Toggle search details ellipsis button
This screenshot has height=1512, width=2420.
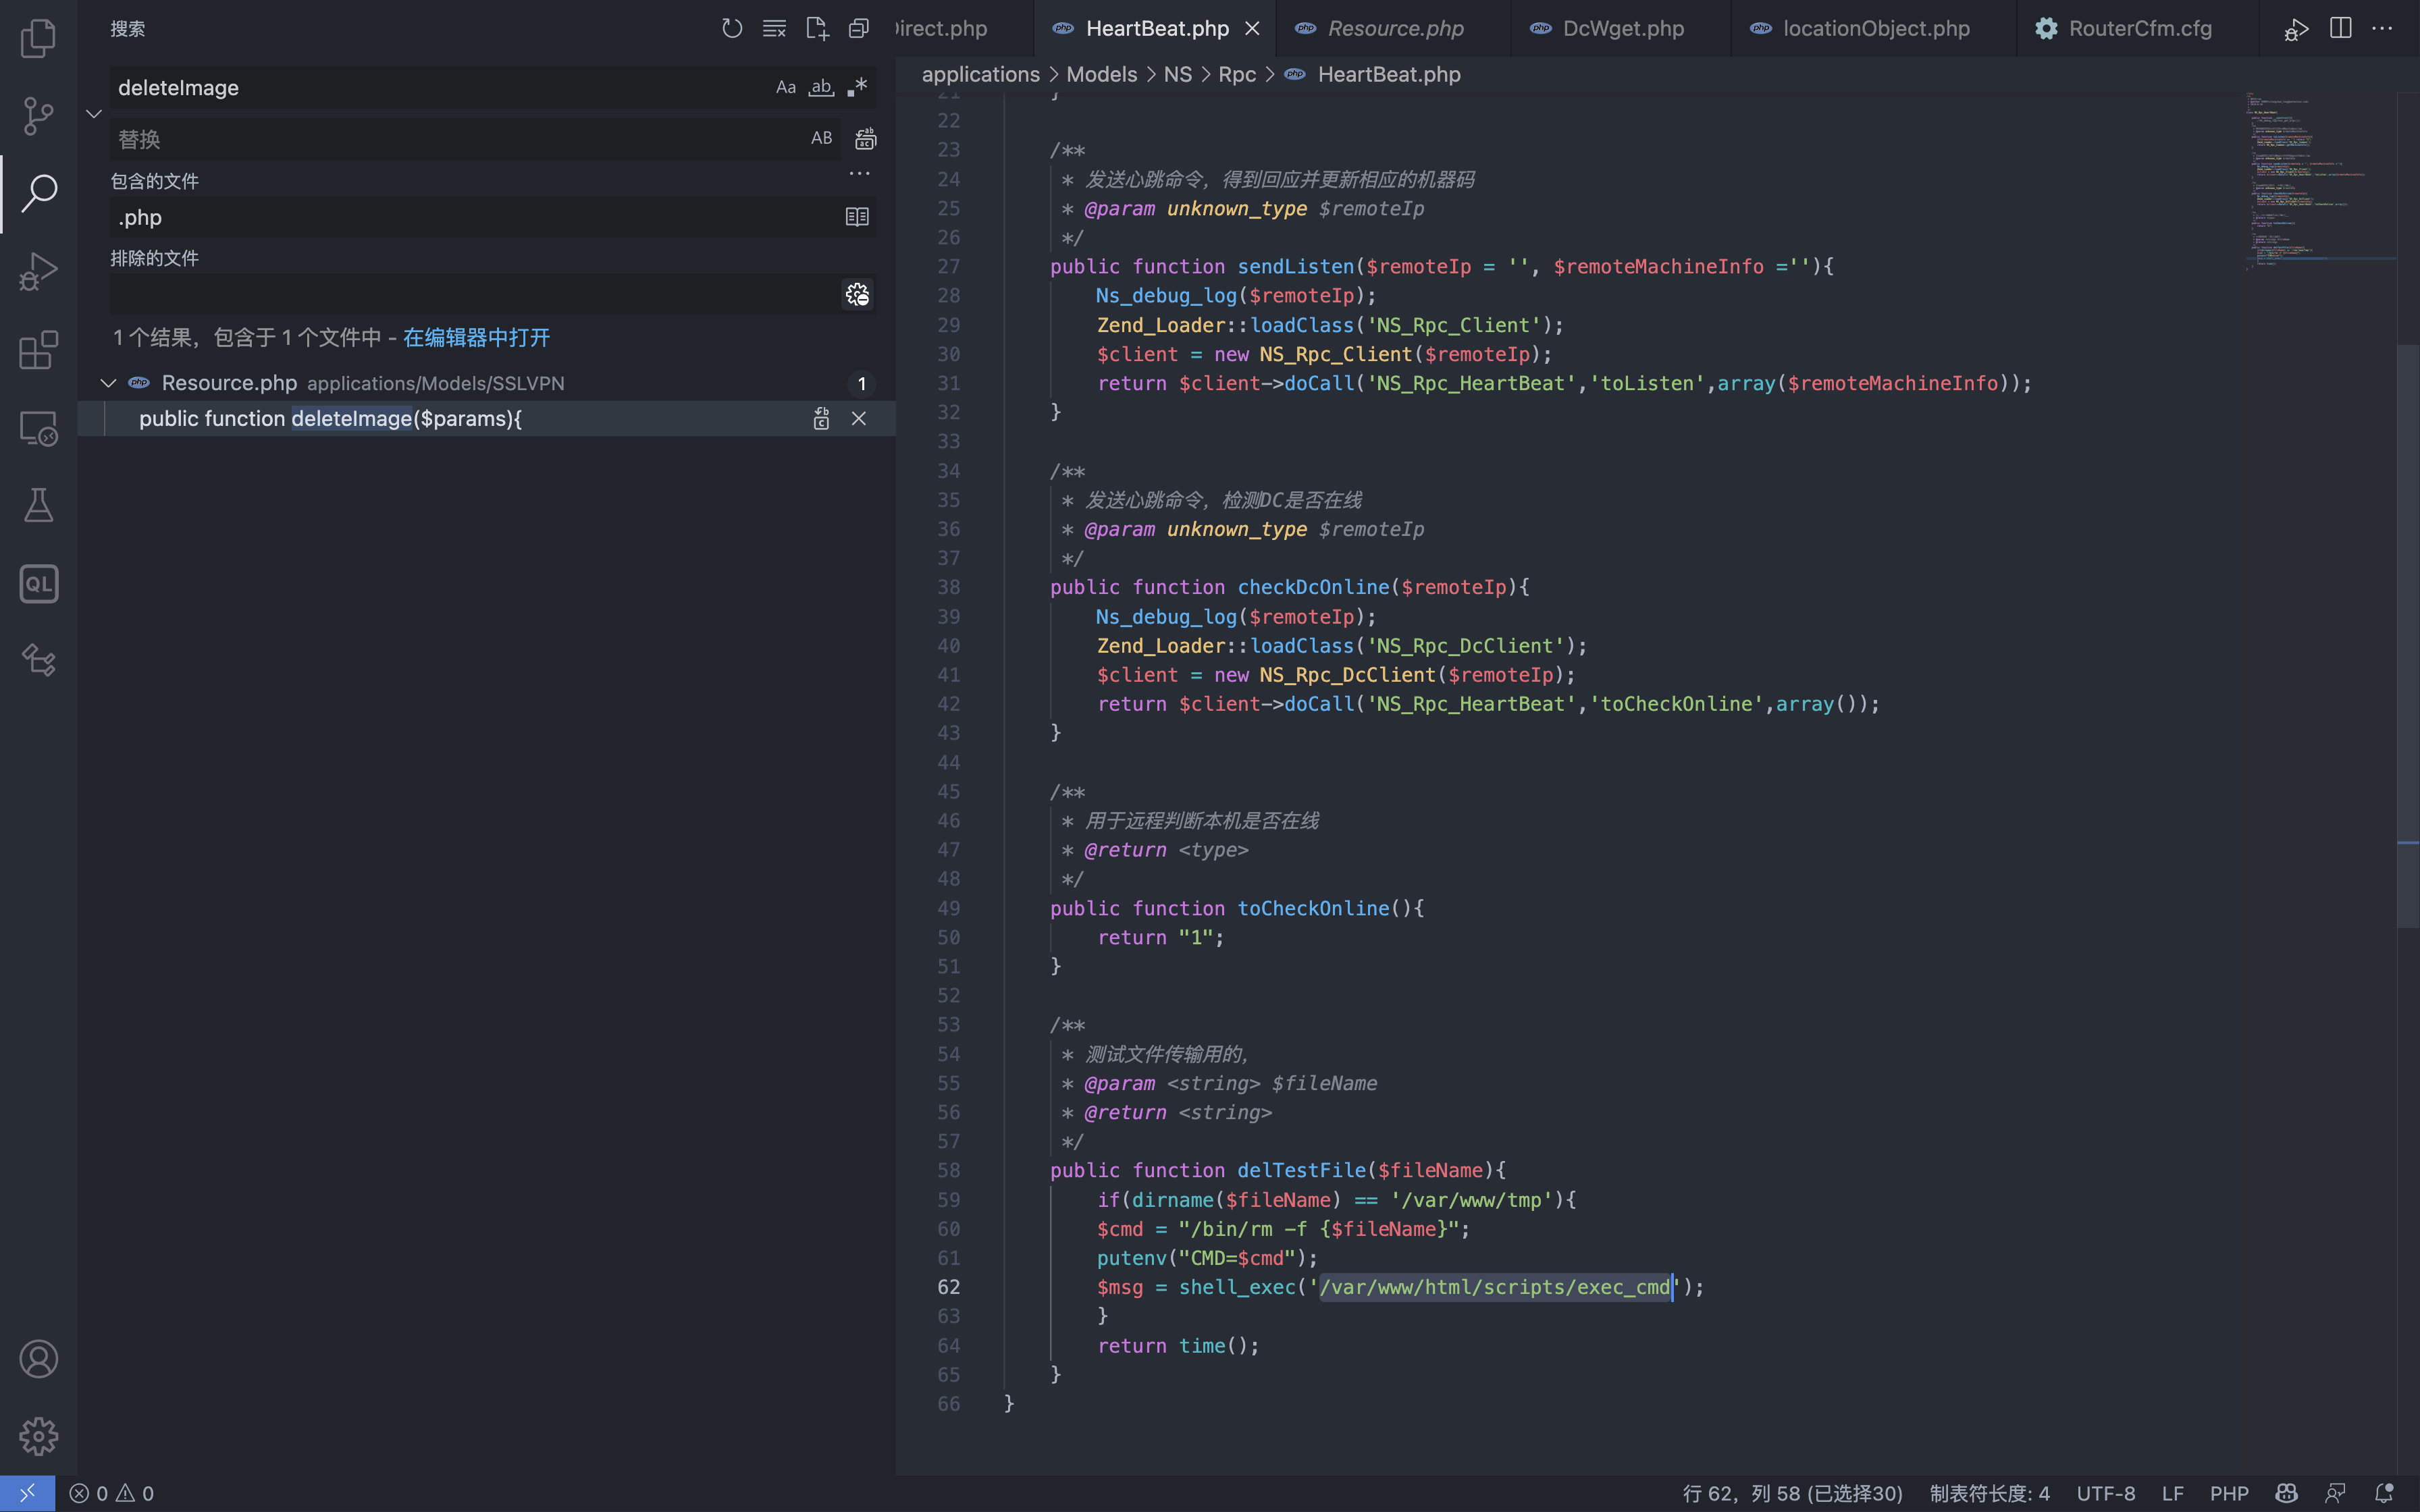[859, 174]
